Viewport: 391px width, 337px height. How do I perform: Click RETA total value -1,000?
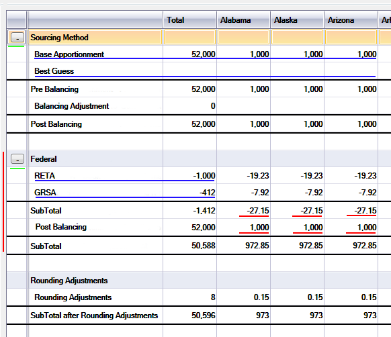coord(204,176)
